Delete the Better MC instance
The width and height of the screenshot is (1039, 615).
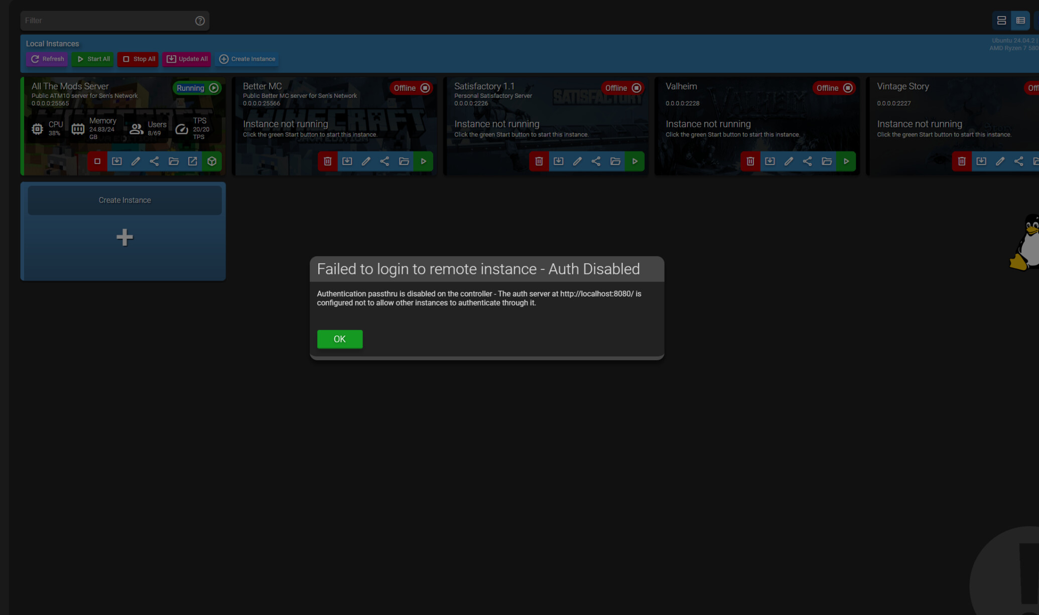pos(328,162)
